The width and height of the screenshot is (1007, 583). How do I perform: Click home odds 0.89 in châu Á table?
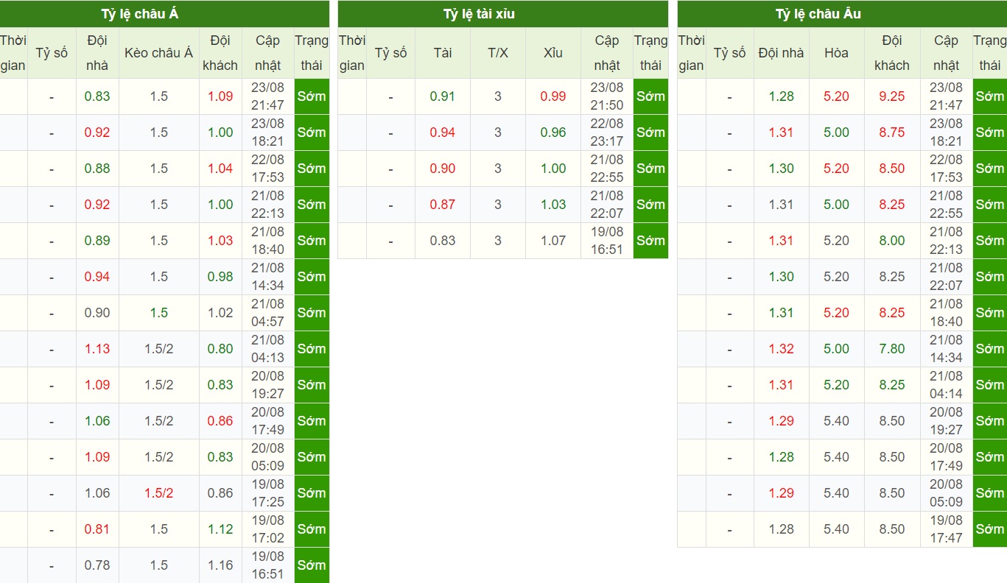click(97, 241)
